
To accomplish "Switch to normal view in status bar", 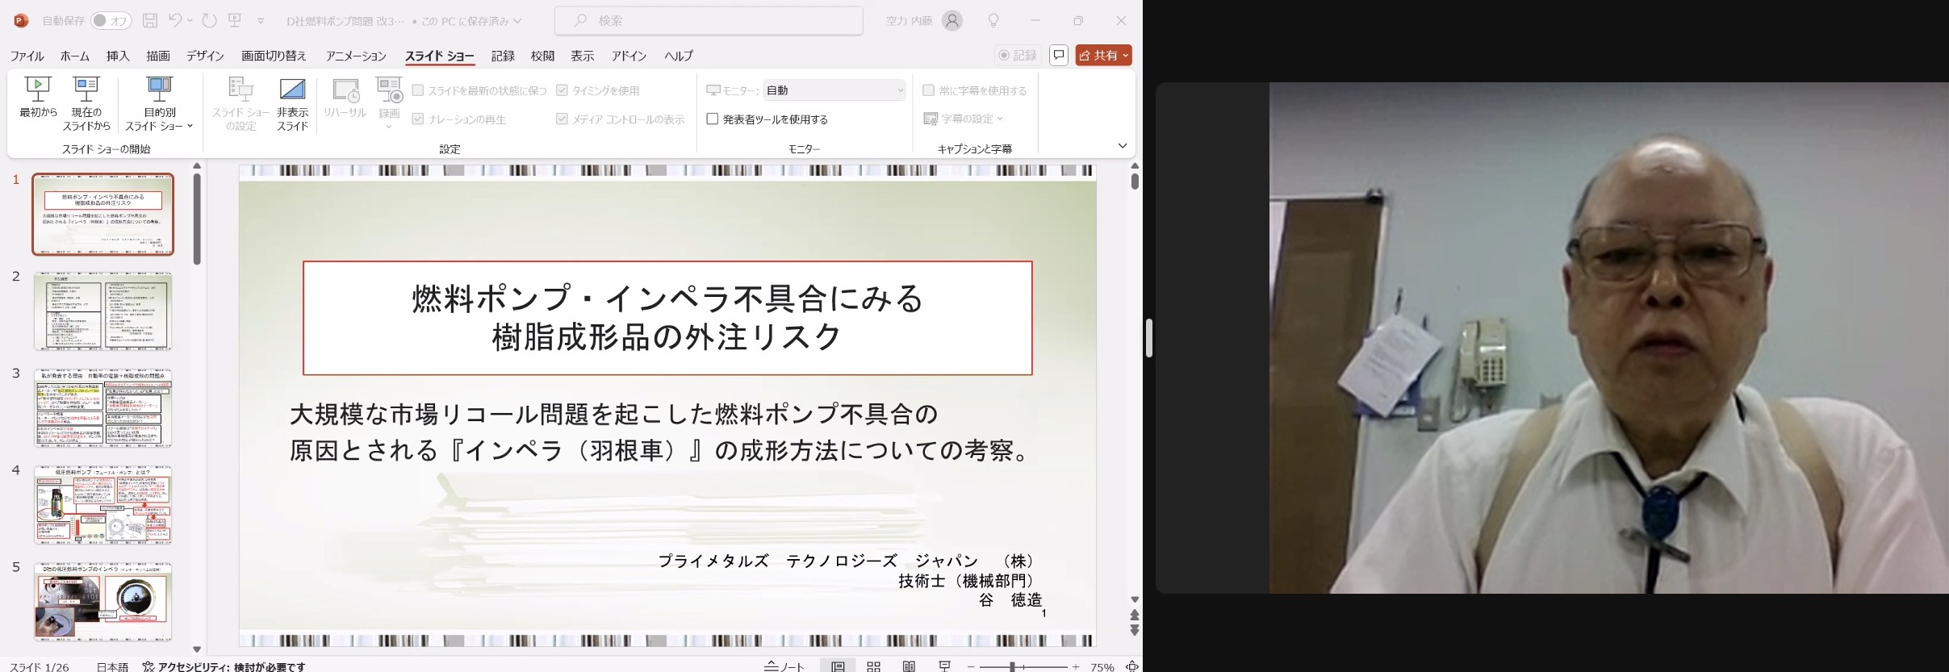I will [839, 666].
